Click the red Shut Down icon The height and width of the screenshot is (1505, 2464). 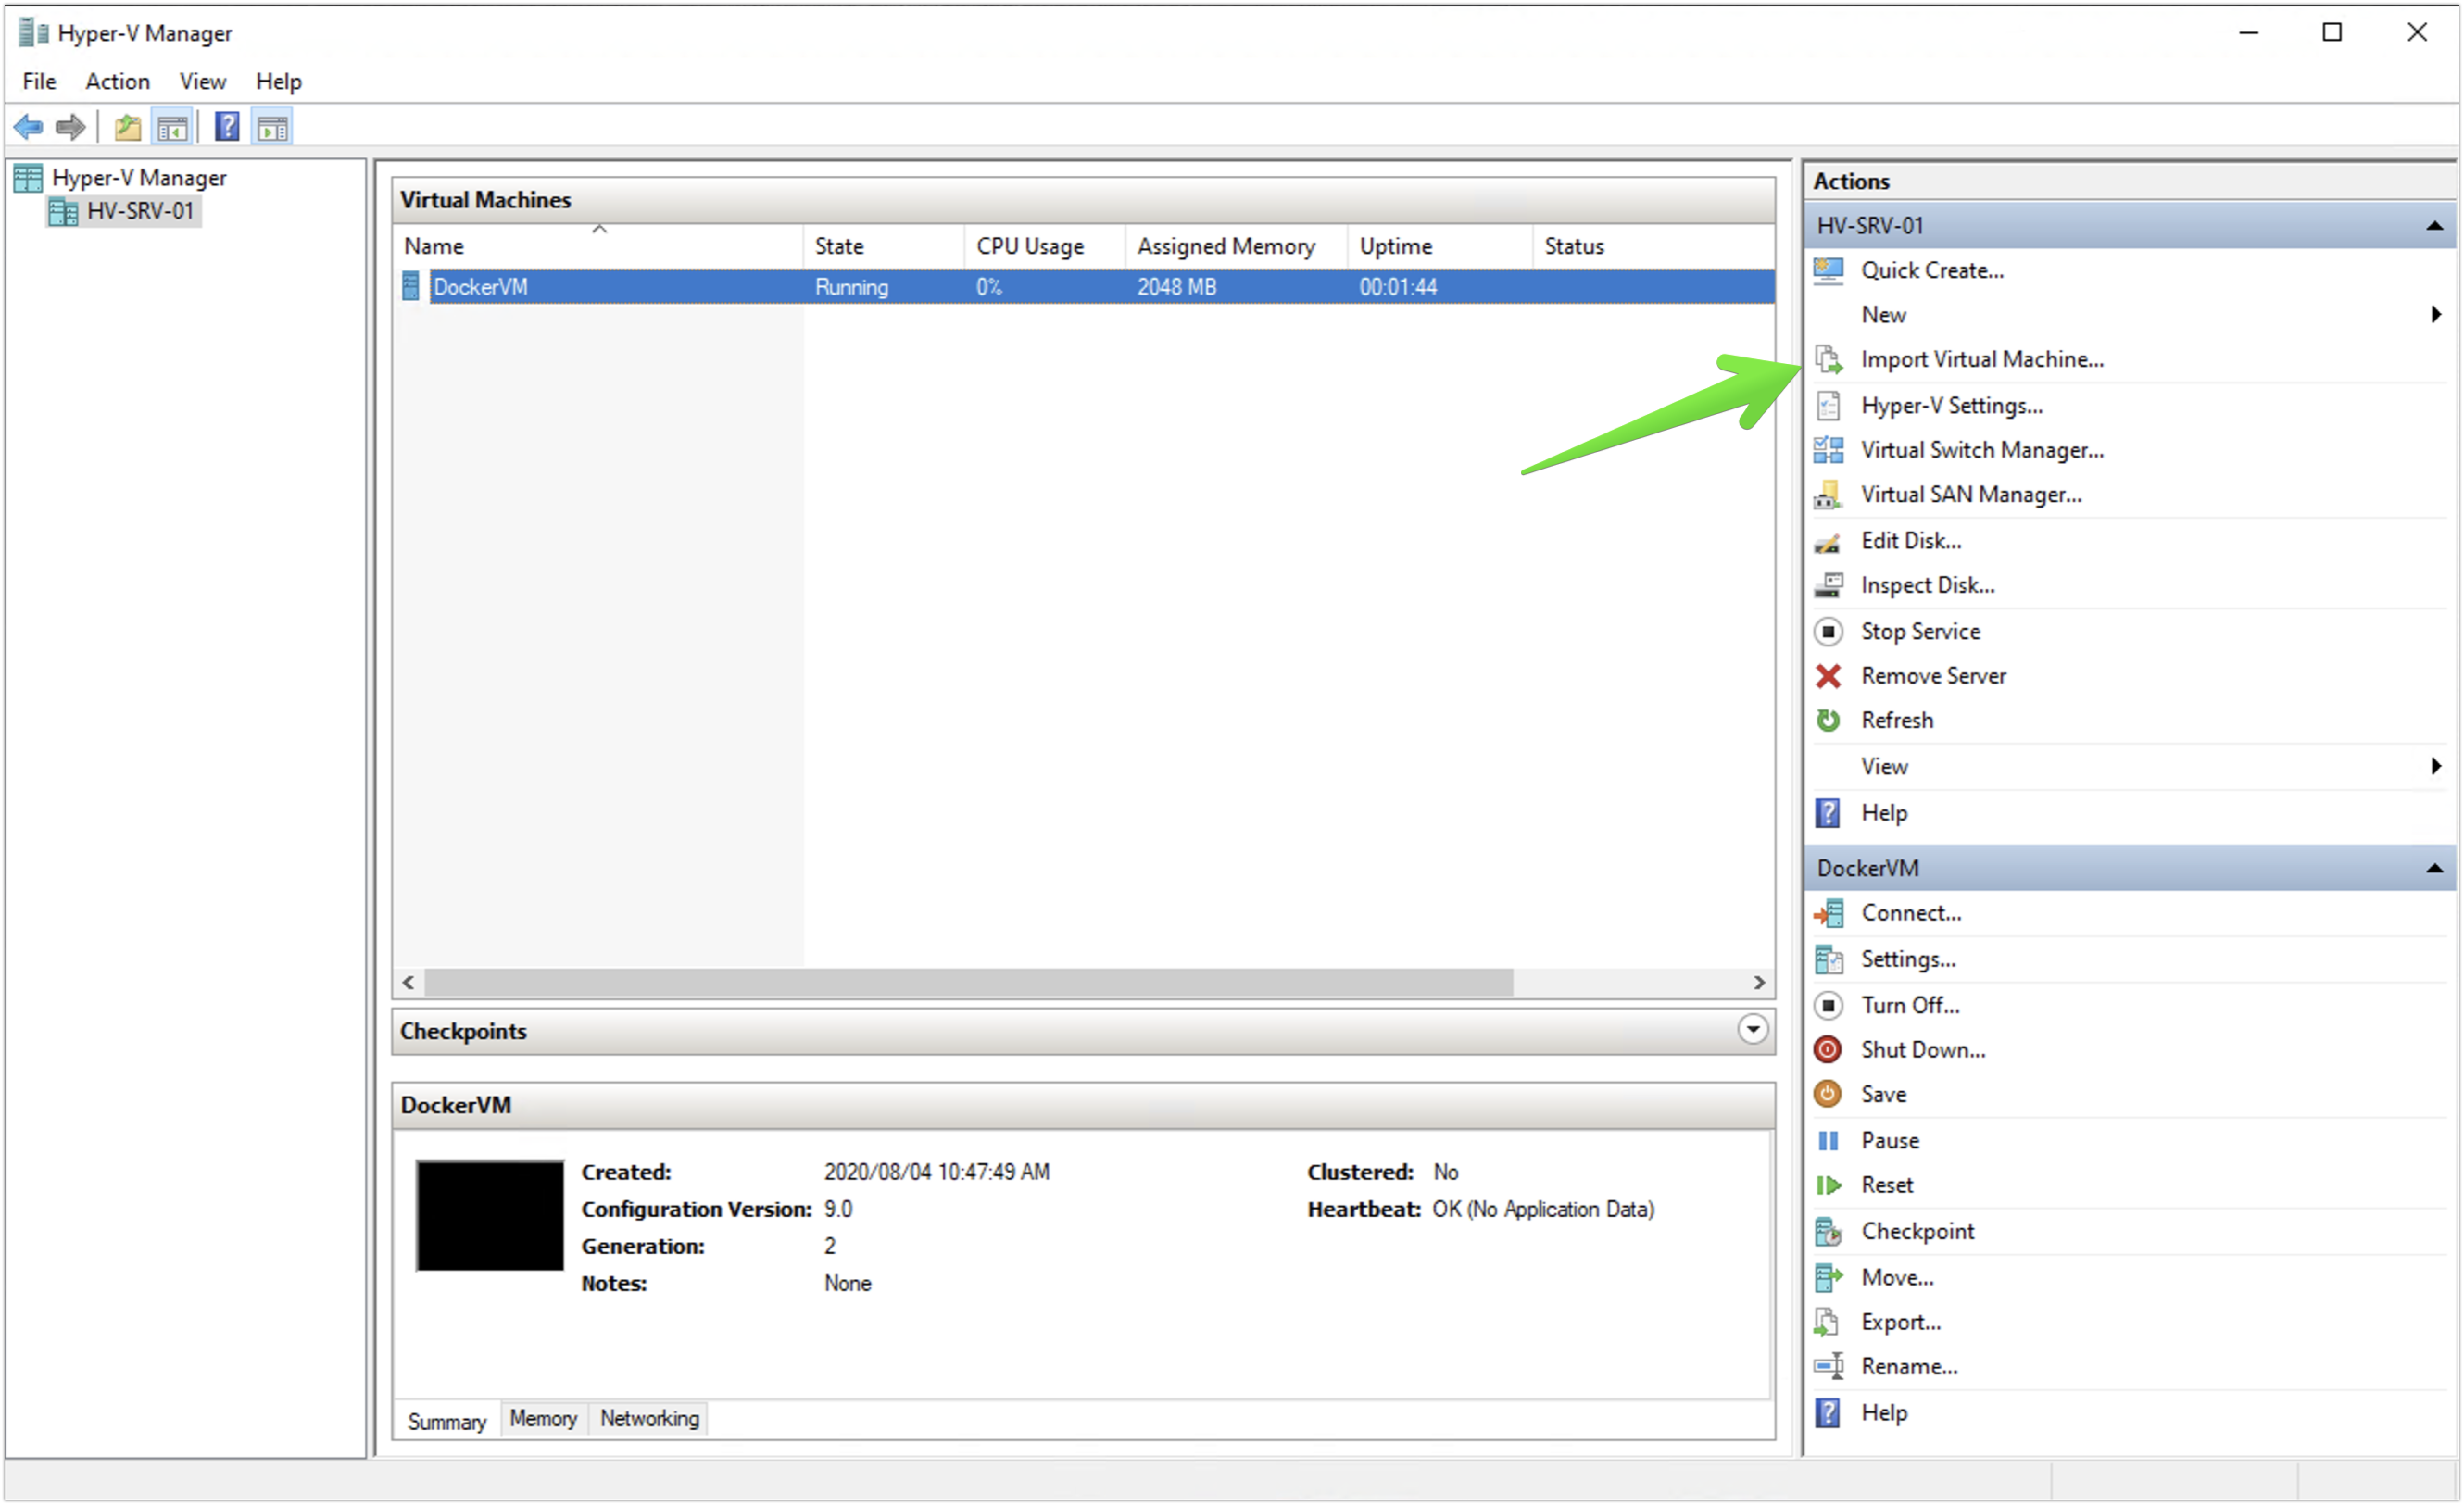(1828, 1050)
